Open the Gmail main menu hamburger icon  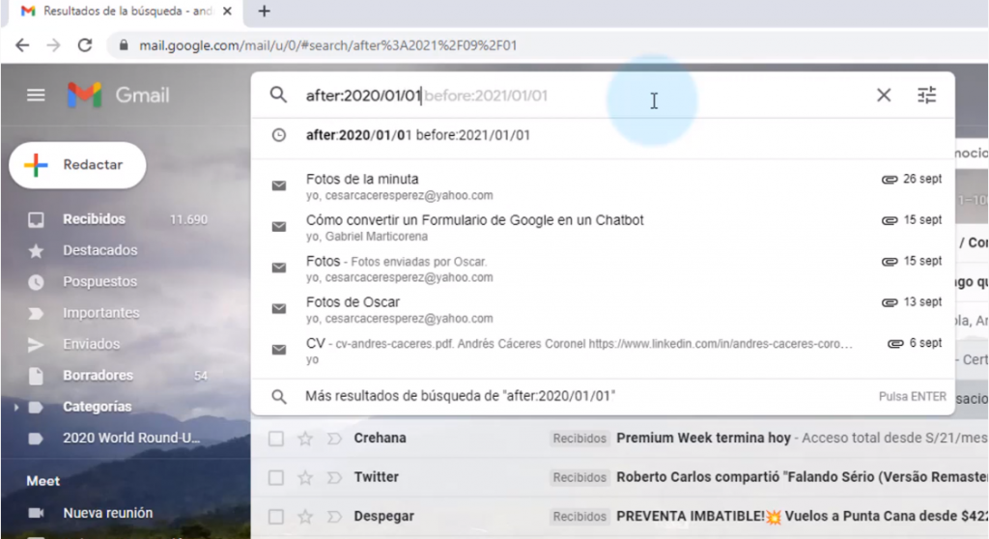(x=36, y=95)
